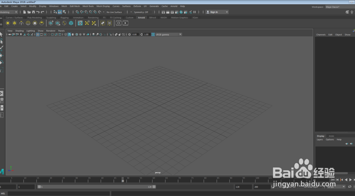The image size is (355, 196).
Task: Pick the Paint Selection tool
Action: pos(1,48)
